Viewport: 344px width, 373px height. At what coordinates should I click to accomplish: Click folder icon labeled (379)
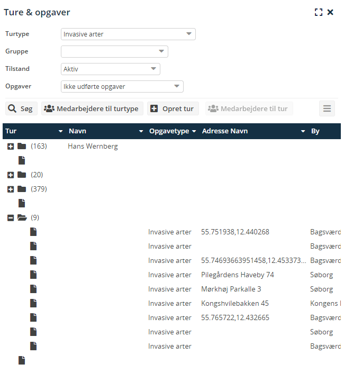point(22,189)
